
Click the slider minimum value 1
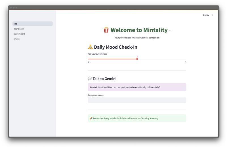89,62
